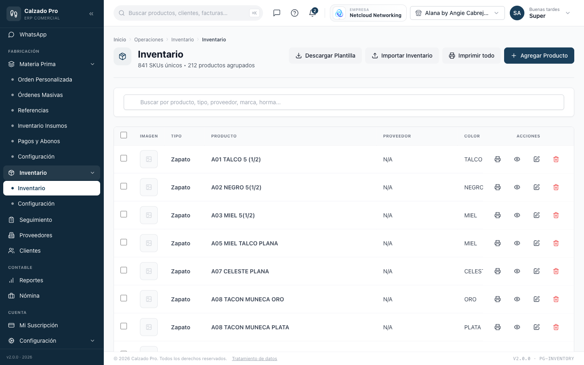Focus the product search field in inventory
The width and height of the screenshot is (584, 365).
coord(344,102)
